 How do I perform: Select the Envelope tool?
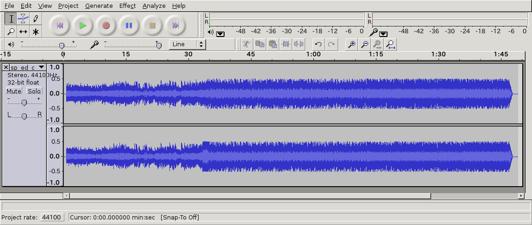point(23,19)
